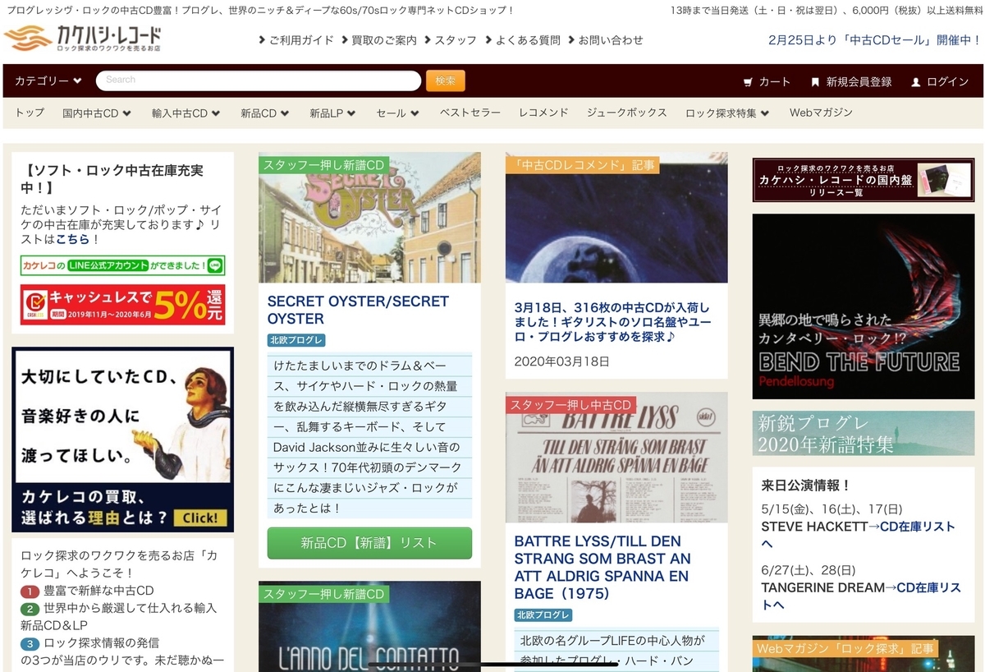Open the よくある質問 link
Viewport: 985px width, 672px height.
[x=523, y=39]
